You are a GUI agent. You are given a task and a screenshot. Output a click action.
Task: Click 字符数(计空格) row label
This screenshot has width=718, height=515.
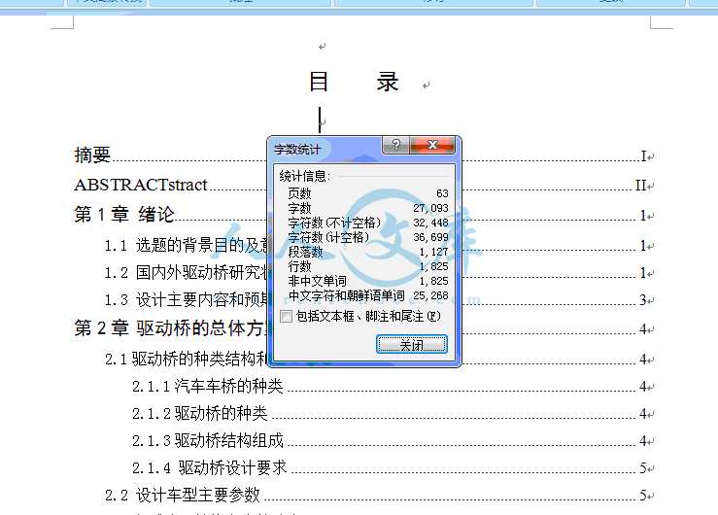(x=328, y=237)
